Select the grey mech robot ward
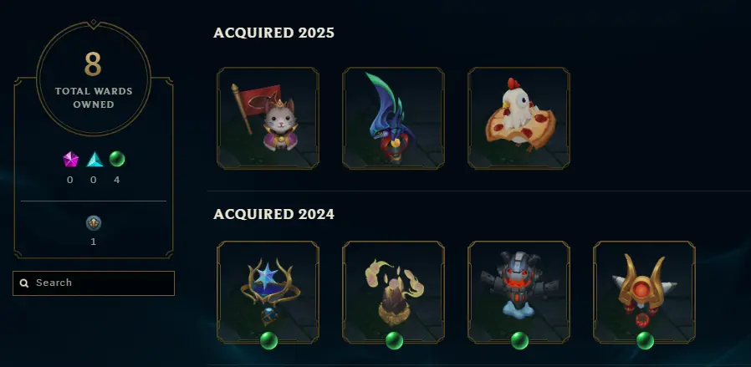Screen dimensions: 751x367 519,292
